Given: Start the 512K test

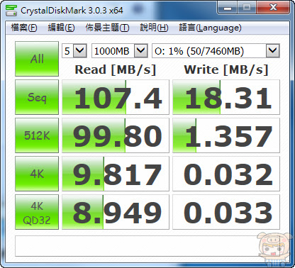Looking at the screenshot, I should pyautogui.click(x=37, y=135).
